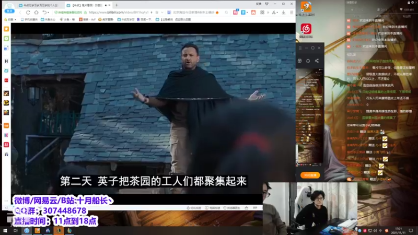Click the live tool layout icon
The width and height of the screenshot is (418, 235).
[x=299, y=61]
